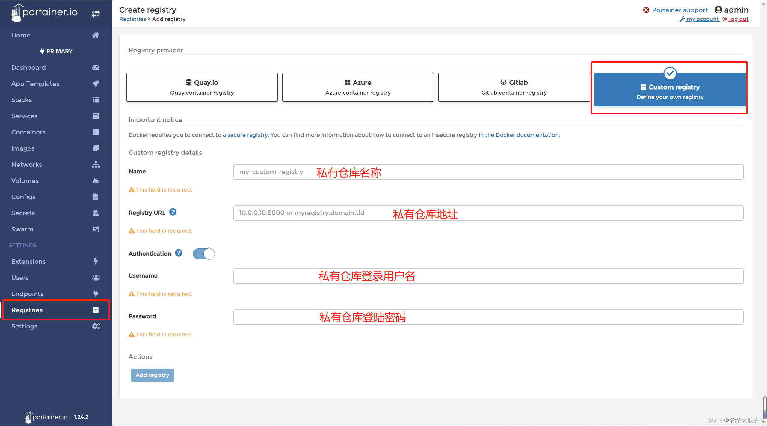Viewport: 767px width, 426px height.
Task: Click the portainer.io logo at top
Action: tap(44, 13)
